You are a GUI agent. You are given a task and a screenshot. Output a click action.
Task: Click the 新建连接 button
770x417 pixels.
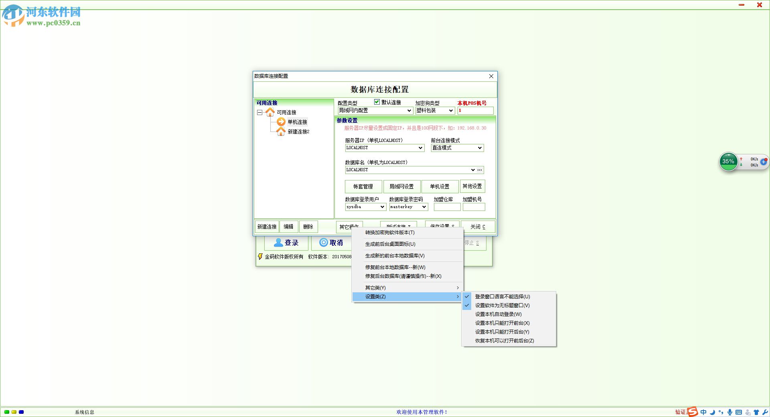(x=266, y=227)
